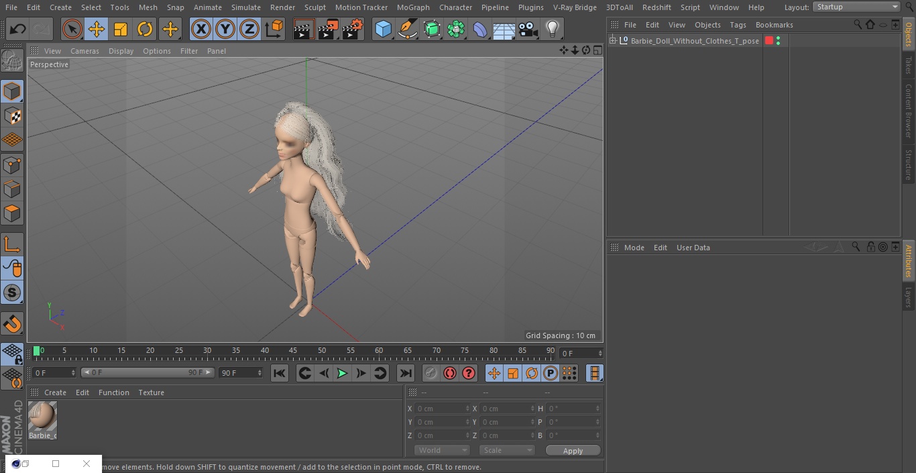
Task: Toggle Viewport Solo S button
Action: point(12,293)
